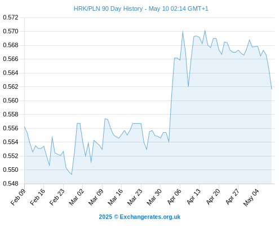Click the 0.560 y-axis value label
Screen dimensions: 279x226
tap(11, 101)
